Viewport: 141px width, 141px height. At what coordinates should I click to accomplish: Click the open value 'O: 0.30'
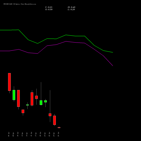(x=49, y=10)
